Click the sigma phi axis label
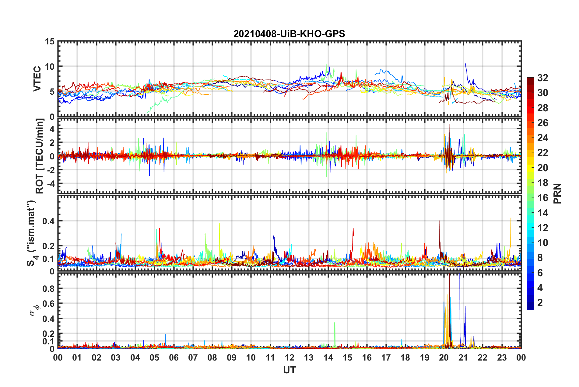Screen dimensions: 579x387 point(34,310)
